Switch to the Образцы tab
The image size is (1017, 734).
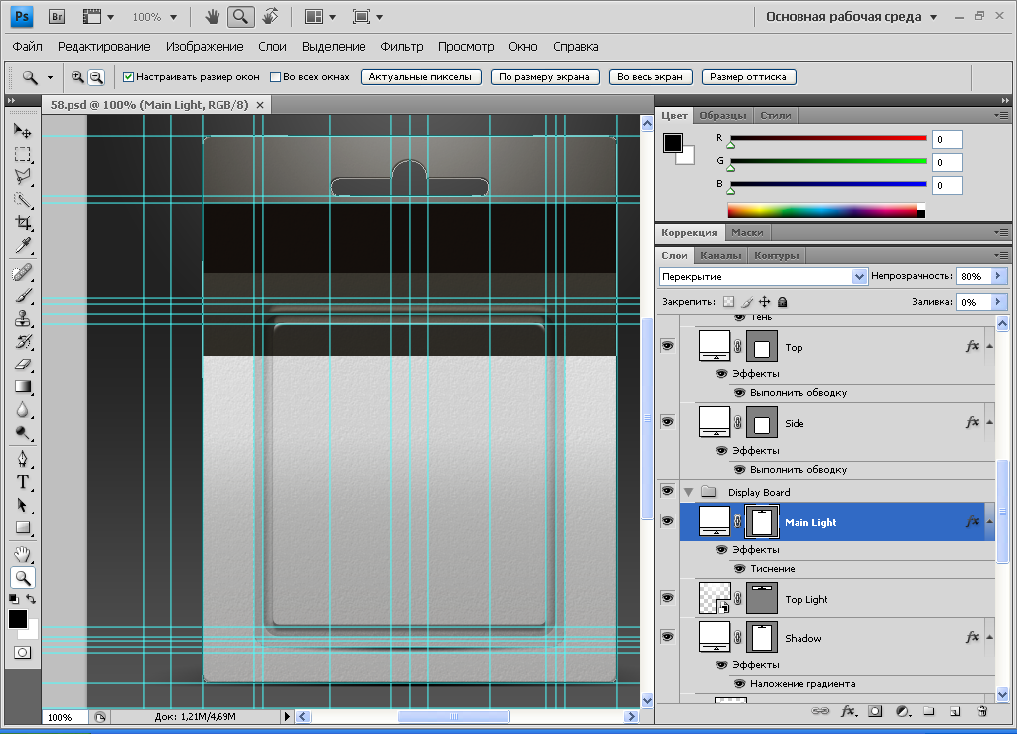click(x=723, y=115)
